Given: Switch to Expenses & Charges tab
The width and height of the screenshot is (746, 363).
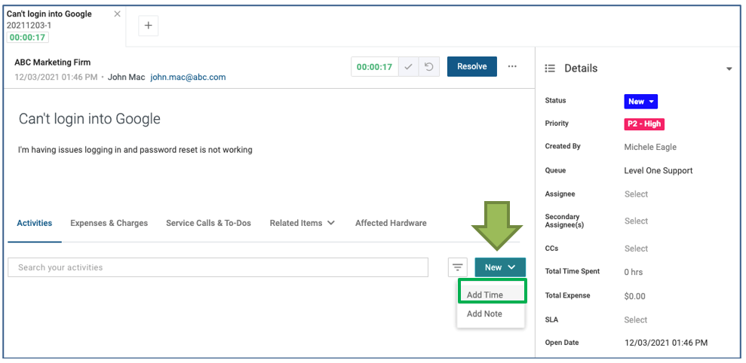Looking at the screenshot, I should click(109, 223).
